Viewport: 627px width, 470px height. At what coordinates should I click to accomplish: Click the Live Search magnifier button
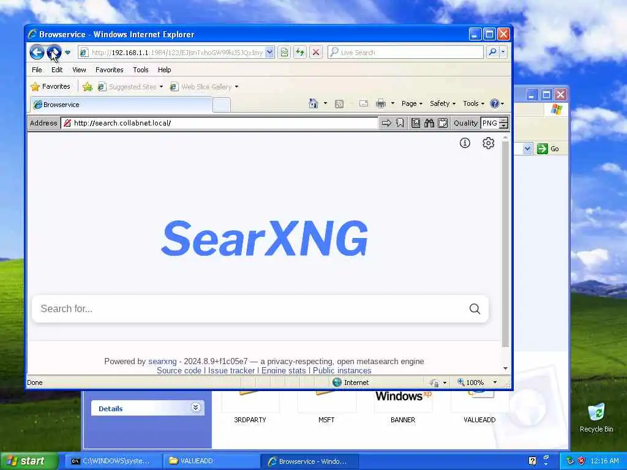pyautogui.click(x=493, y=52)
